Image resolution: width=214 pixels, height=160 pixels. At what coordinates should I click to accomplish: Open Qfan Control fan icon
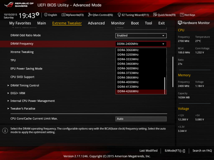90,15
